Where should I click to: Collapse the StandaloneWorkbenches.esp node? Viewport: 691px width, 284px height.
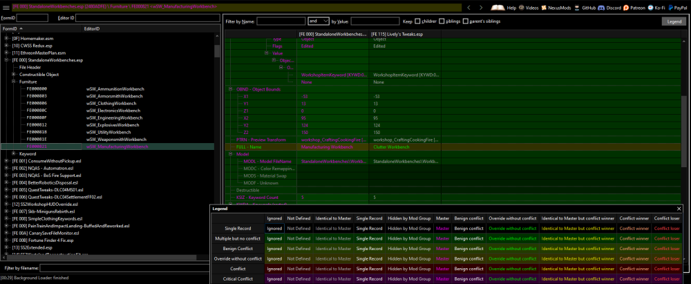6,60
